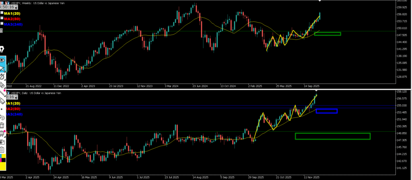
Task: Toggle the eye visibility tool
Action: [2, 60]
